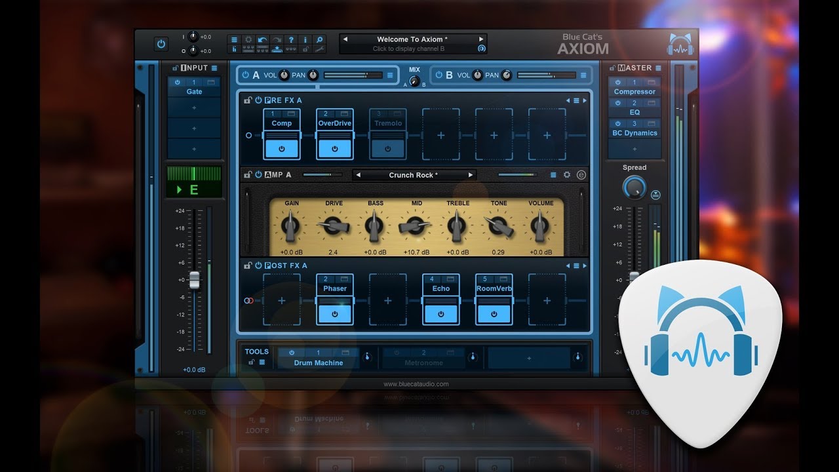Click the GAIN knob on the amp

click(292, 227)
